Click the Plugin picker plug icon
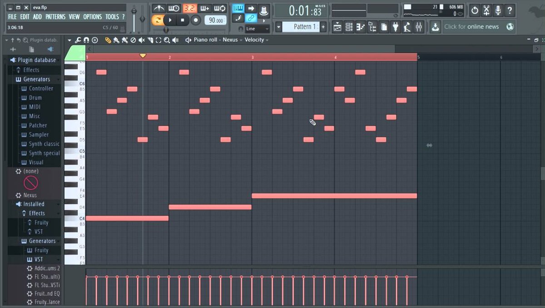 pyautogui.click(x=395, y=27)
